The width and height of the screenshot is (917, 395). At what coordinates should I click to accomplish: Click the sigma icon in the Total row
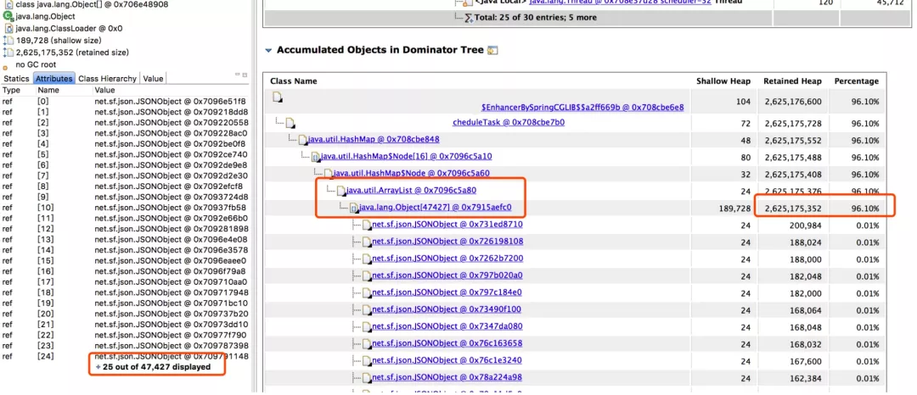coord(468,18)
